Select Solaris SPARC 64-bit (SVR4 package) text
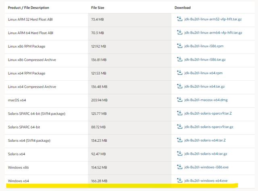 37,113
